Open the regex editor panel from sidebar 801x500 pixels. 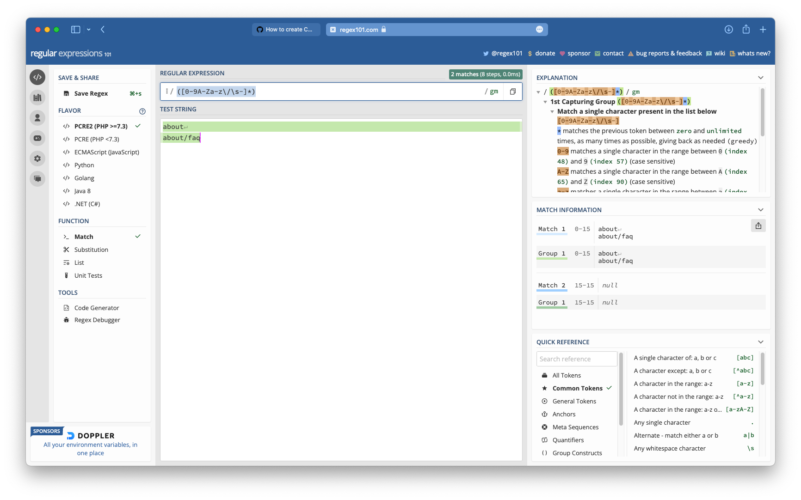tap(37, 77)
